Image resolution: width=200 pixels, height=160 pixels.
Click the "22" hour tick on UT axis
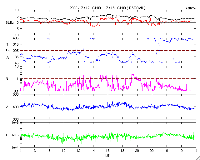coord(152,150)
